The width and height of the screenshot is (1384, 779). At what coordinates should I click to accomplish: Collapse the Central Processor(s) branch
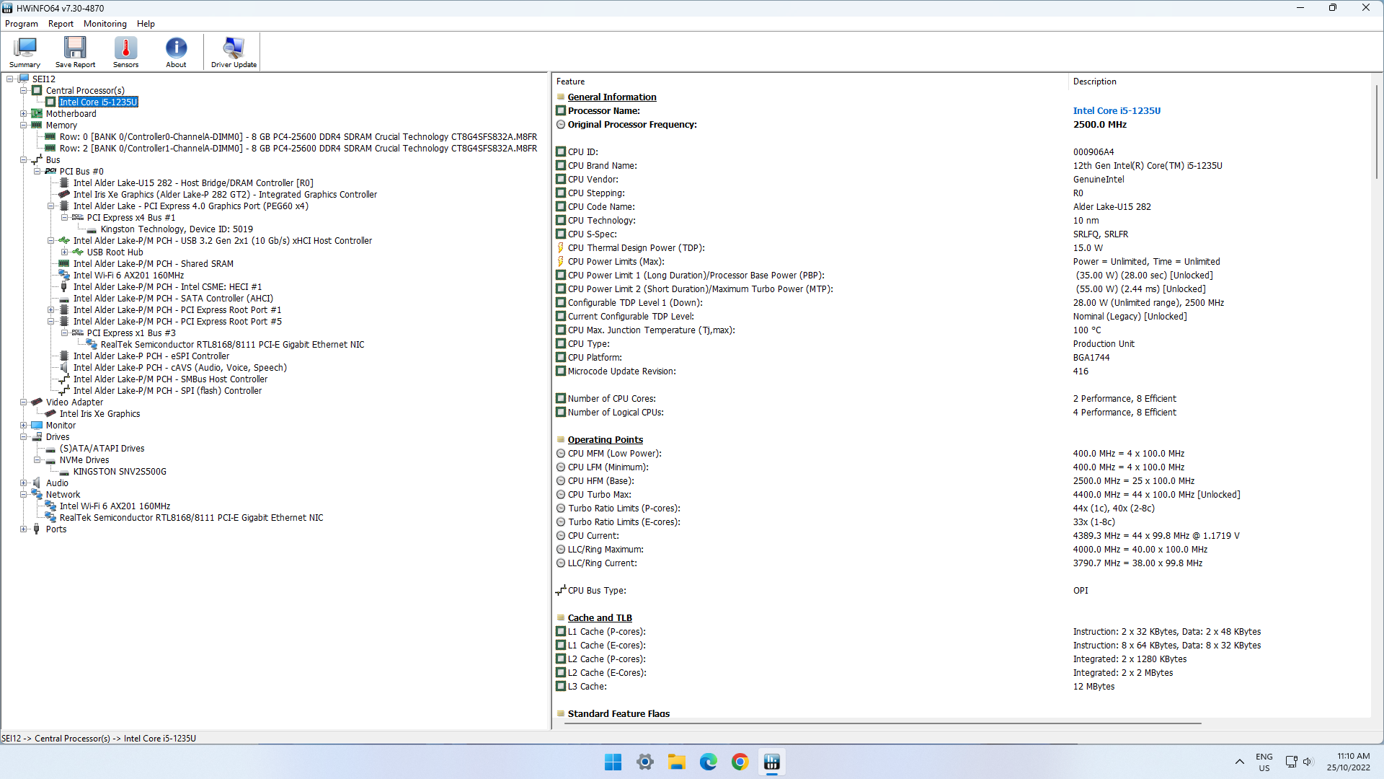pyautogui.click(x=24, y=91)
